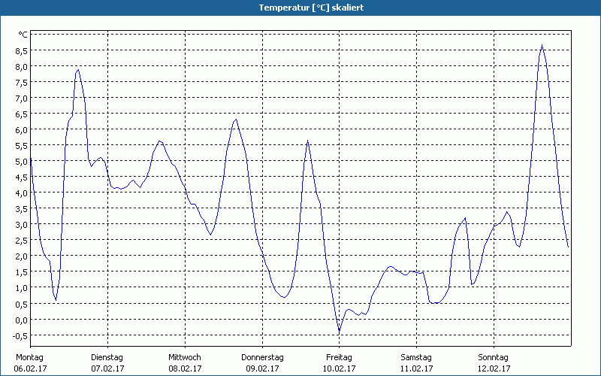Click the 8,5 y-axis label
This screenshot has height=376, width=601.
point(21,50)
